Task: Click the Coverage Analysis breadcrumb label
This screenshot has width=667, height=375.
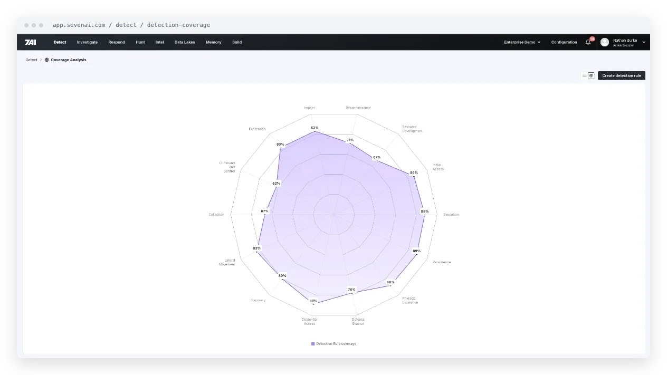Action: pyautogui.click(x=69, y=60)
